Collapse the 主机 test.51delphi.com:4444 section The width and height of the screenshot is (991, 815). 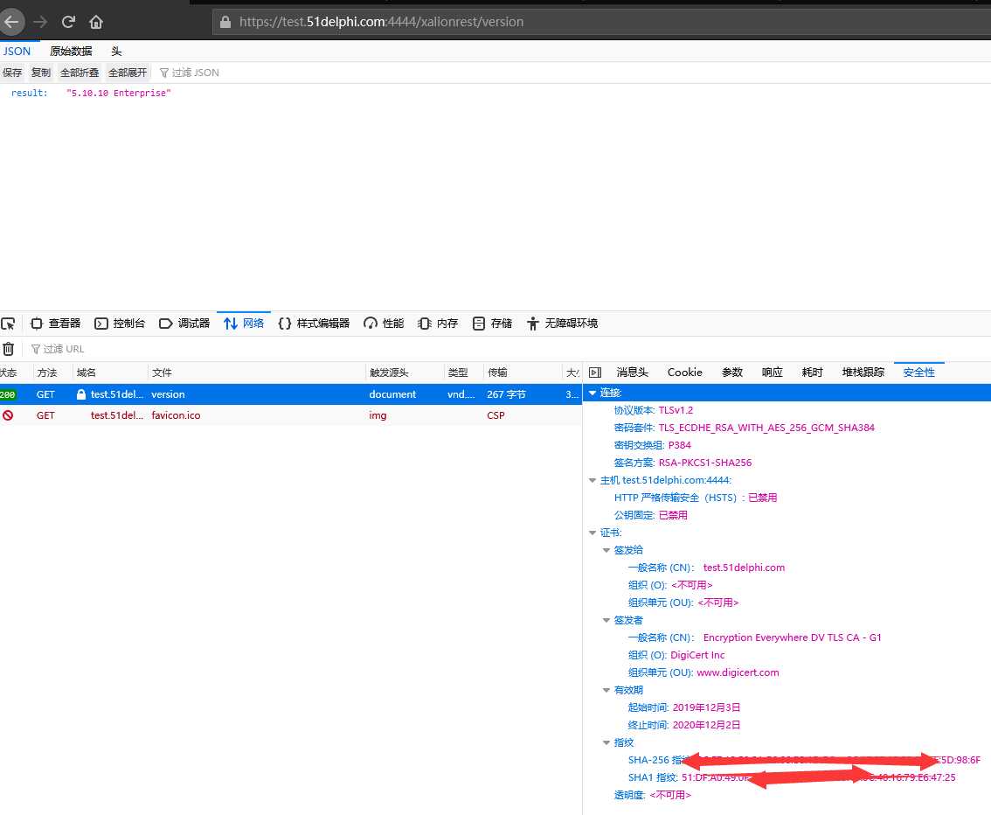[593, 481]
